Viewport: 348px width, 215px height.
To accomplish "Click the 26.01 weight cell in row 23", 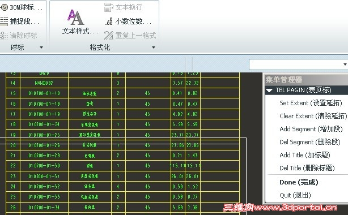I will click(178, 176).
